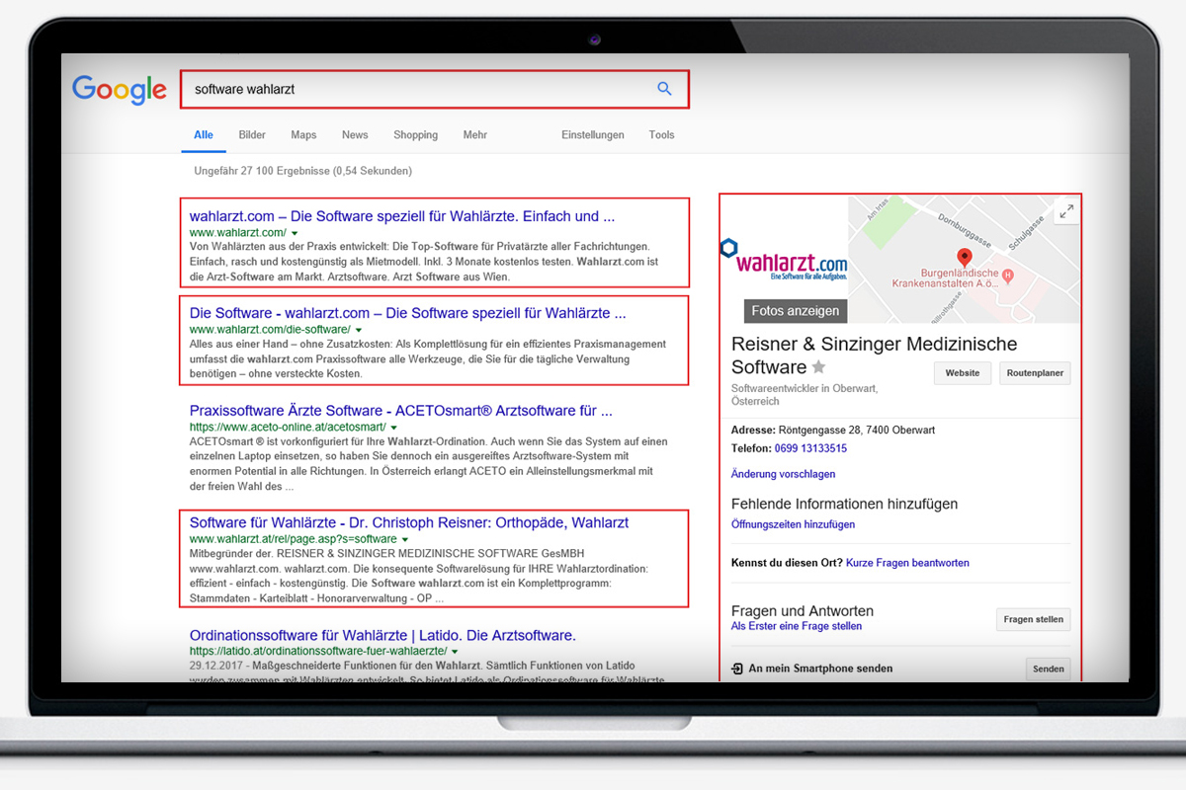1186x790 pixels.
Task: Open the Mehr menu
Action: 474,135
